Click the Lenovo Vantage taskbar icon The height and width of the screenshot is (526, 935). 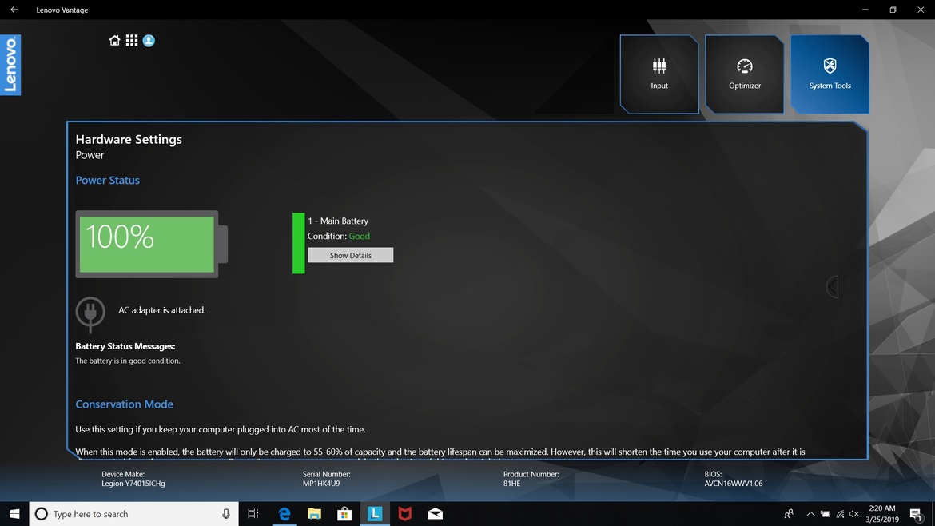point(375,514)
